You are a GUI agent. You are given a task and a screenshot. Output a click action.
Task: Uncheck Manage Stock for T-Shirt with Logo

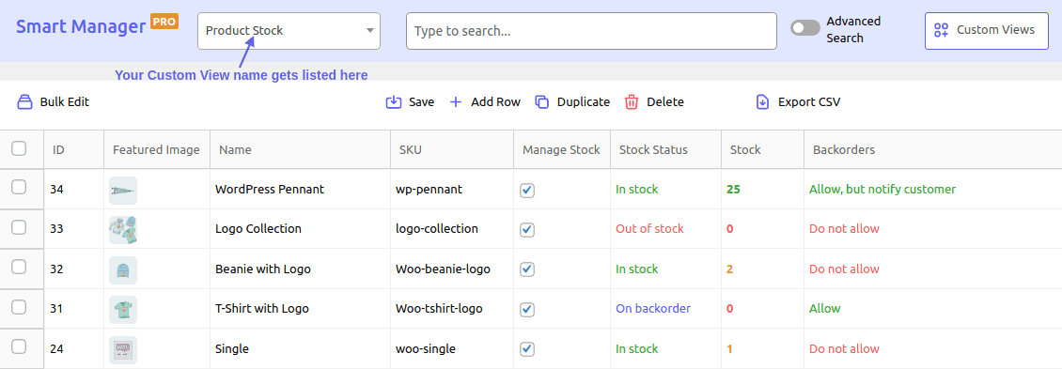(x=527, y=310)
